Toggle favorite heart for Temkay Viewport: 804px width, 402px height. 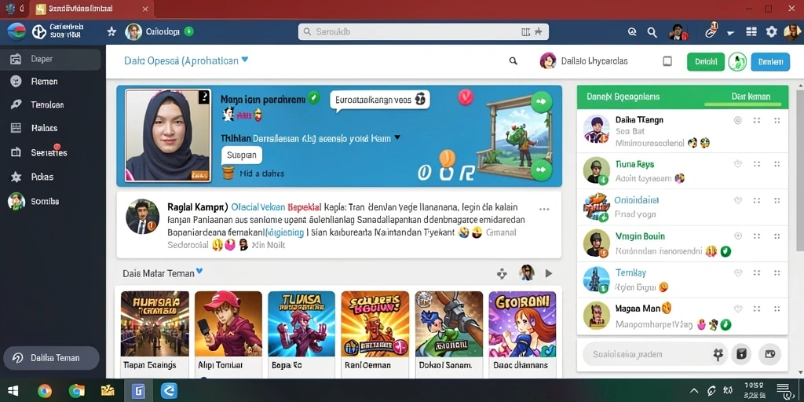coord(738,272)
